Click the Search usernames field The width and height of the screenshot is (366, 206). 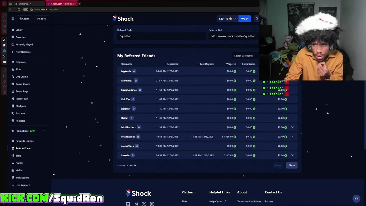[x=245, y=56]
